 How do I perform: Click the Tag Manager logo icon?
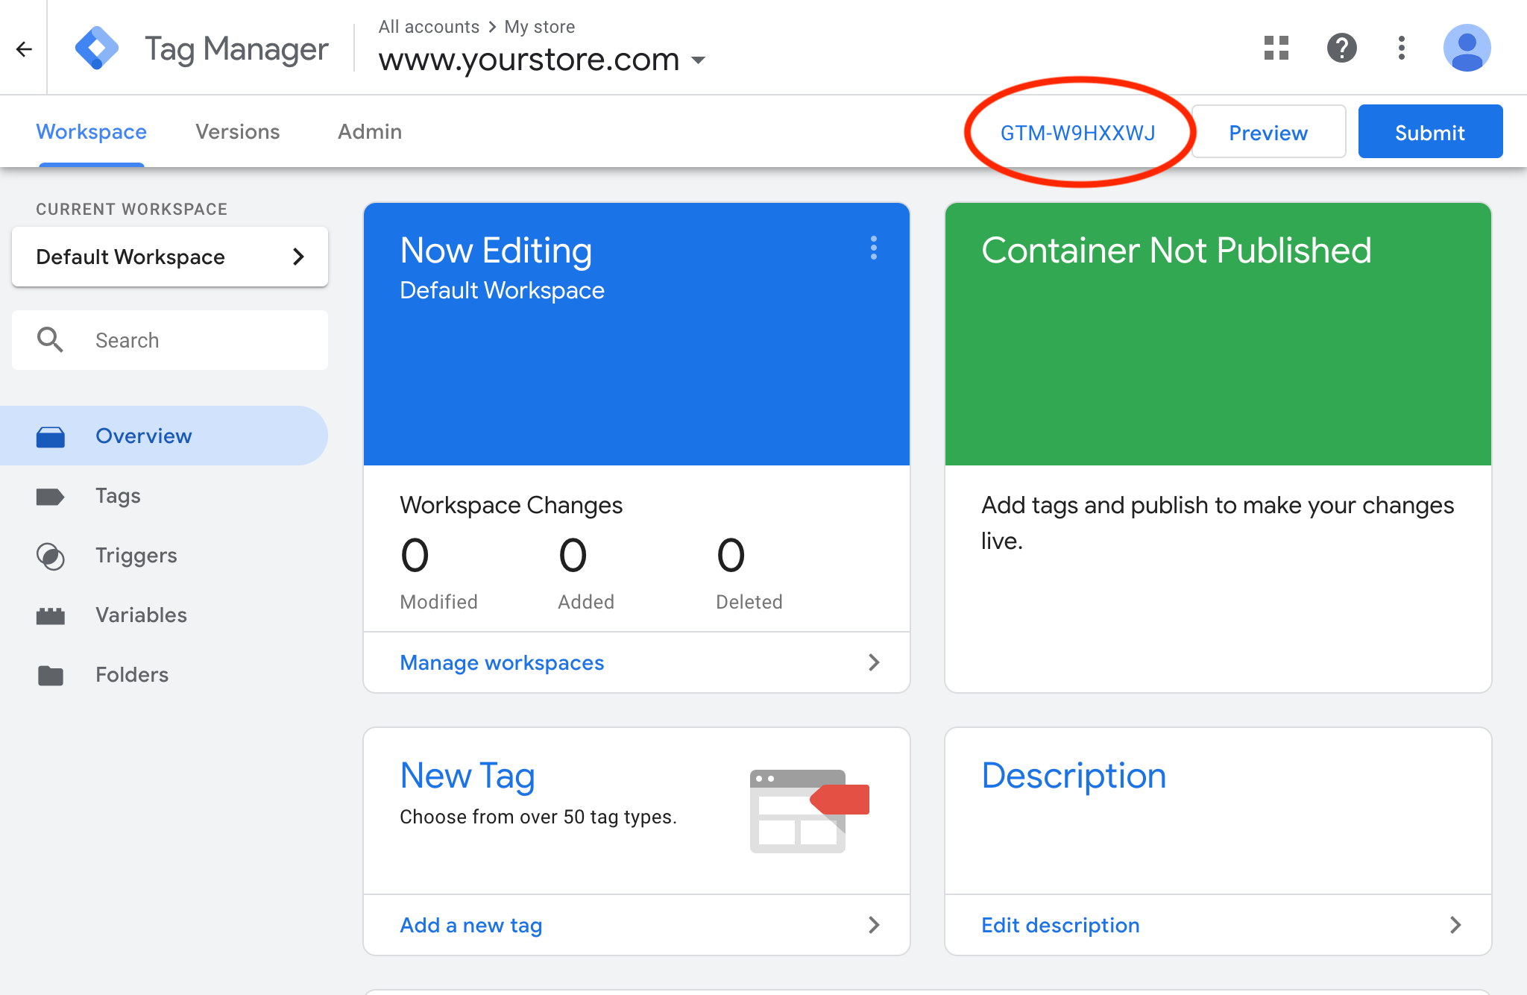pos(97,48)
